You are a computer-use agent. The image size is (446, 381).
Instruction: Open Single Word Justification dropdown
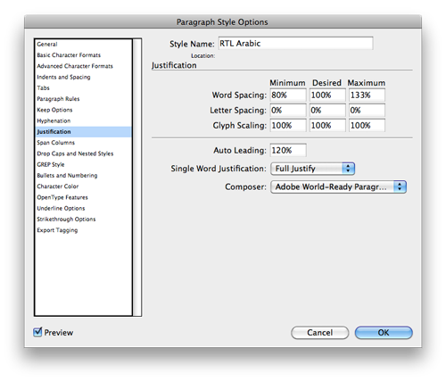tap(312, 169)
